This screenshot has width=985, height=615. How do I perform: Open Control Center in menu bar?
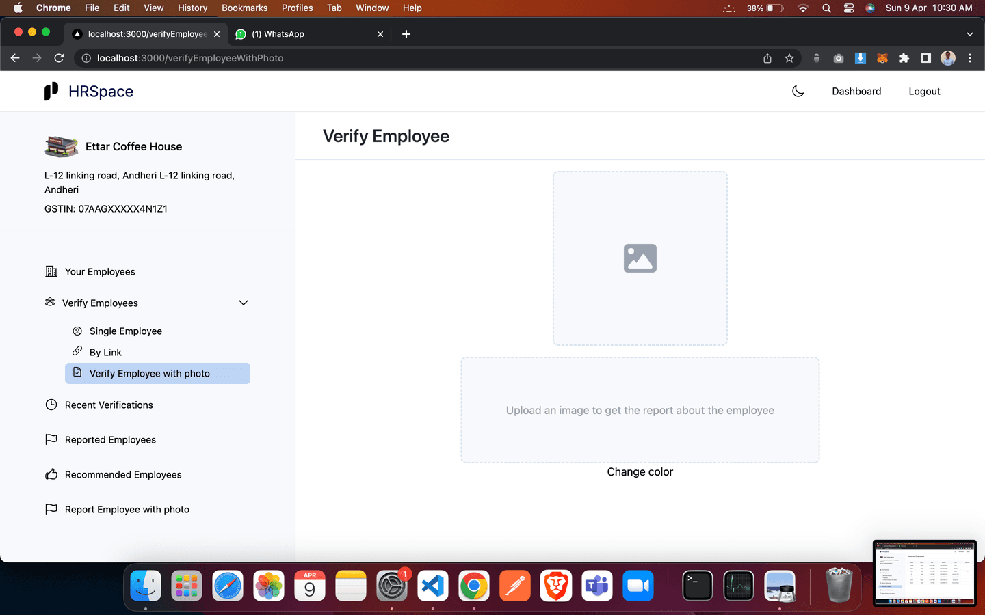pos(849,8)
